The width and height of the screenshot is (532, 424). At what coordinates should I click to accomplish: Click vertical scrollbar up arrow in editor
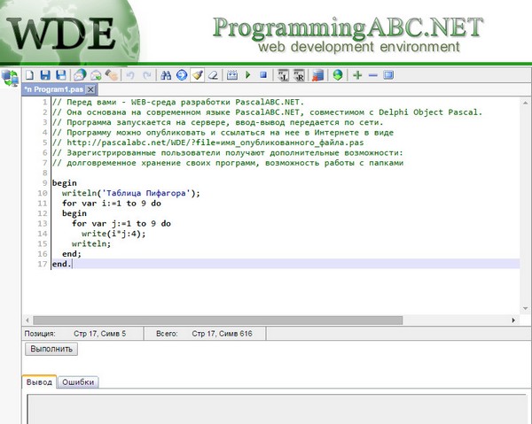[525, 103]
